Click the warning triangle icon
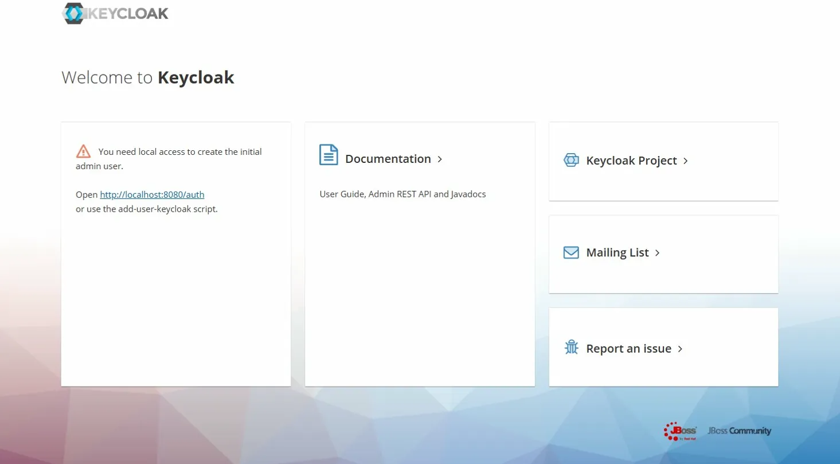Image resolution: width=840 pixels, height=464 pixels. coord(83,151)
